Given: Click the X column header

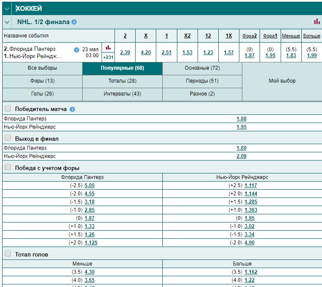Looking at the screenshot, I should 146,36.
